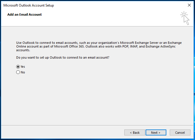
Task: Click the footer area left of the Back button
Action: (x=62, y=132)
